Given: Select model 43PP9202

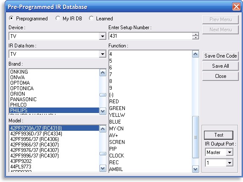Looking at the screenshot, I should 54,161.
